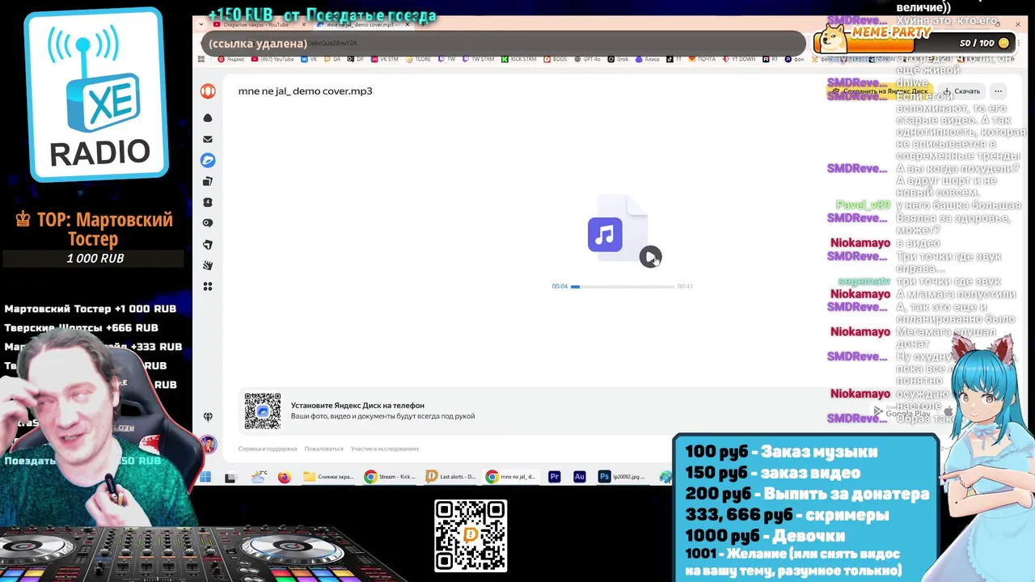Open Yandex 360 logo in sidebar
Viewport: 1035px width, 582px height.
click(x=208, y=91)
